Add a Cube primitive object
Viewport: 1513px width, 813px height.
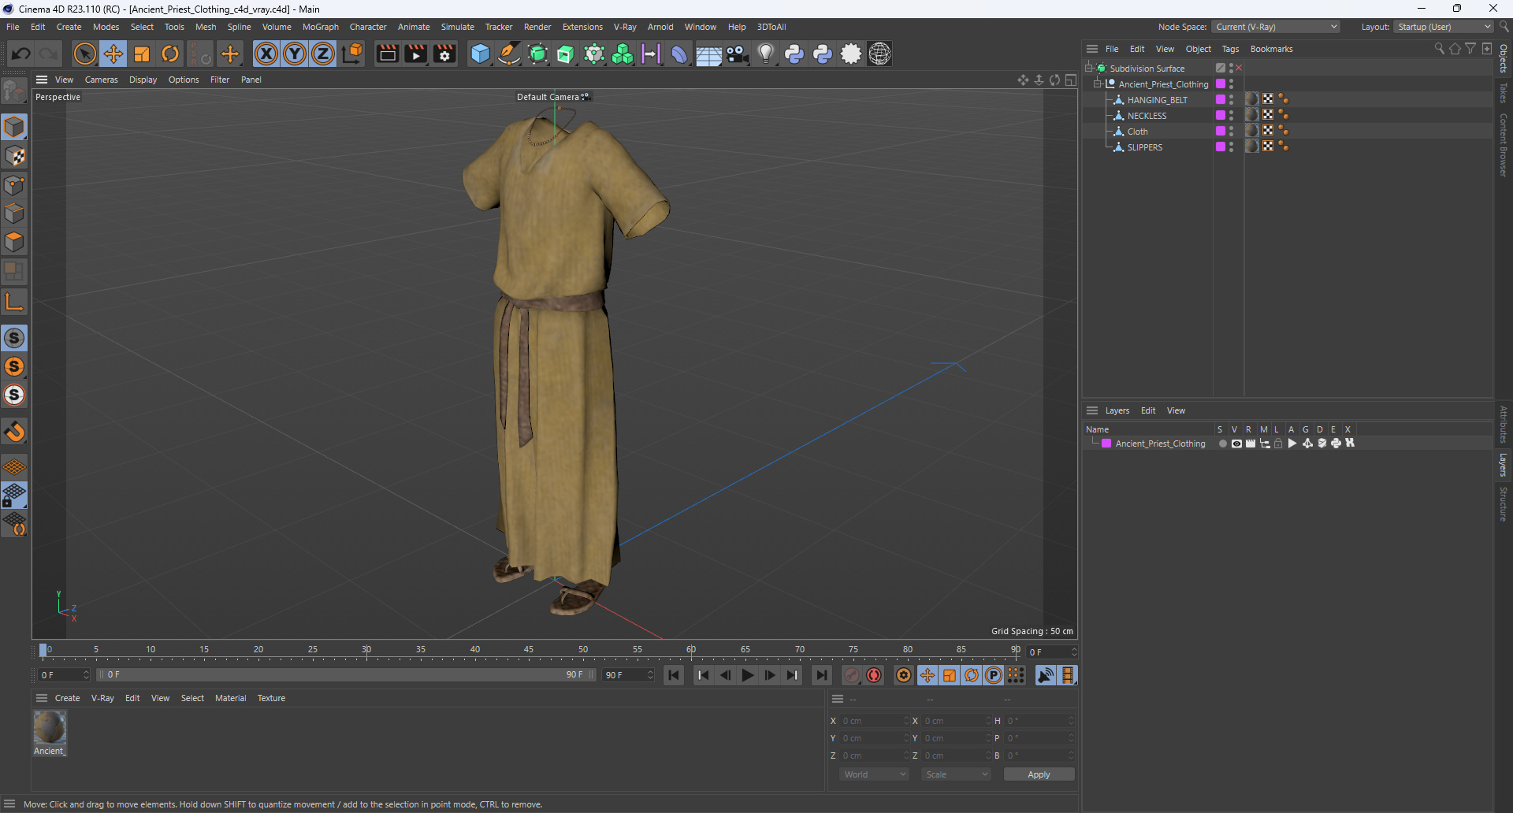(480, 54)
